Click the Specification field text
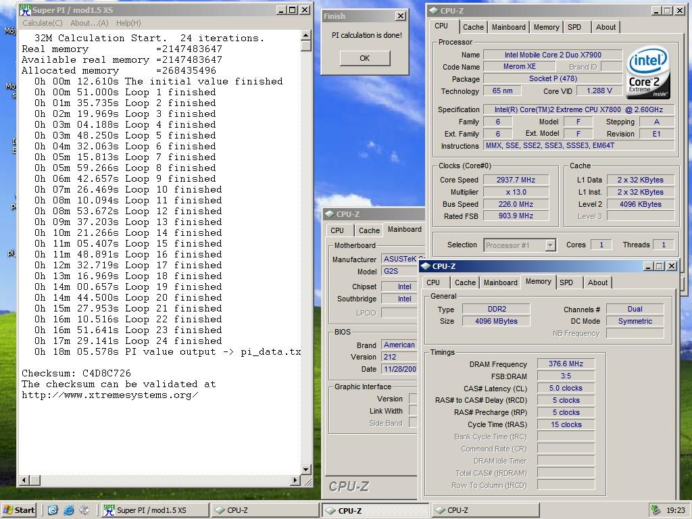 tap(578, 109)
